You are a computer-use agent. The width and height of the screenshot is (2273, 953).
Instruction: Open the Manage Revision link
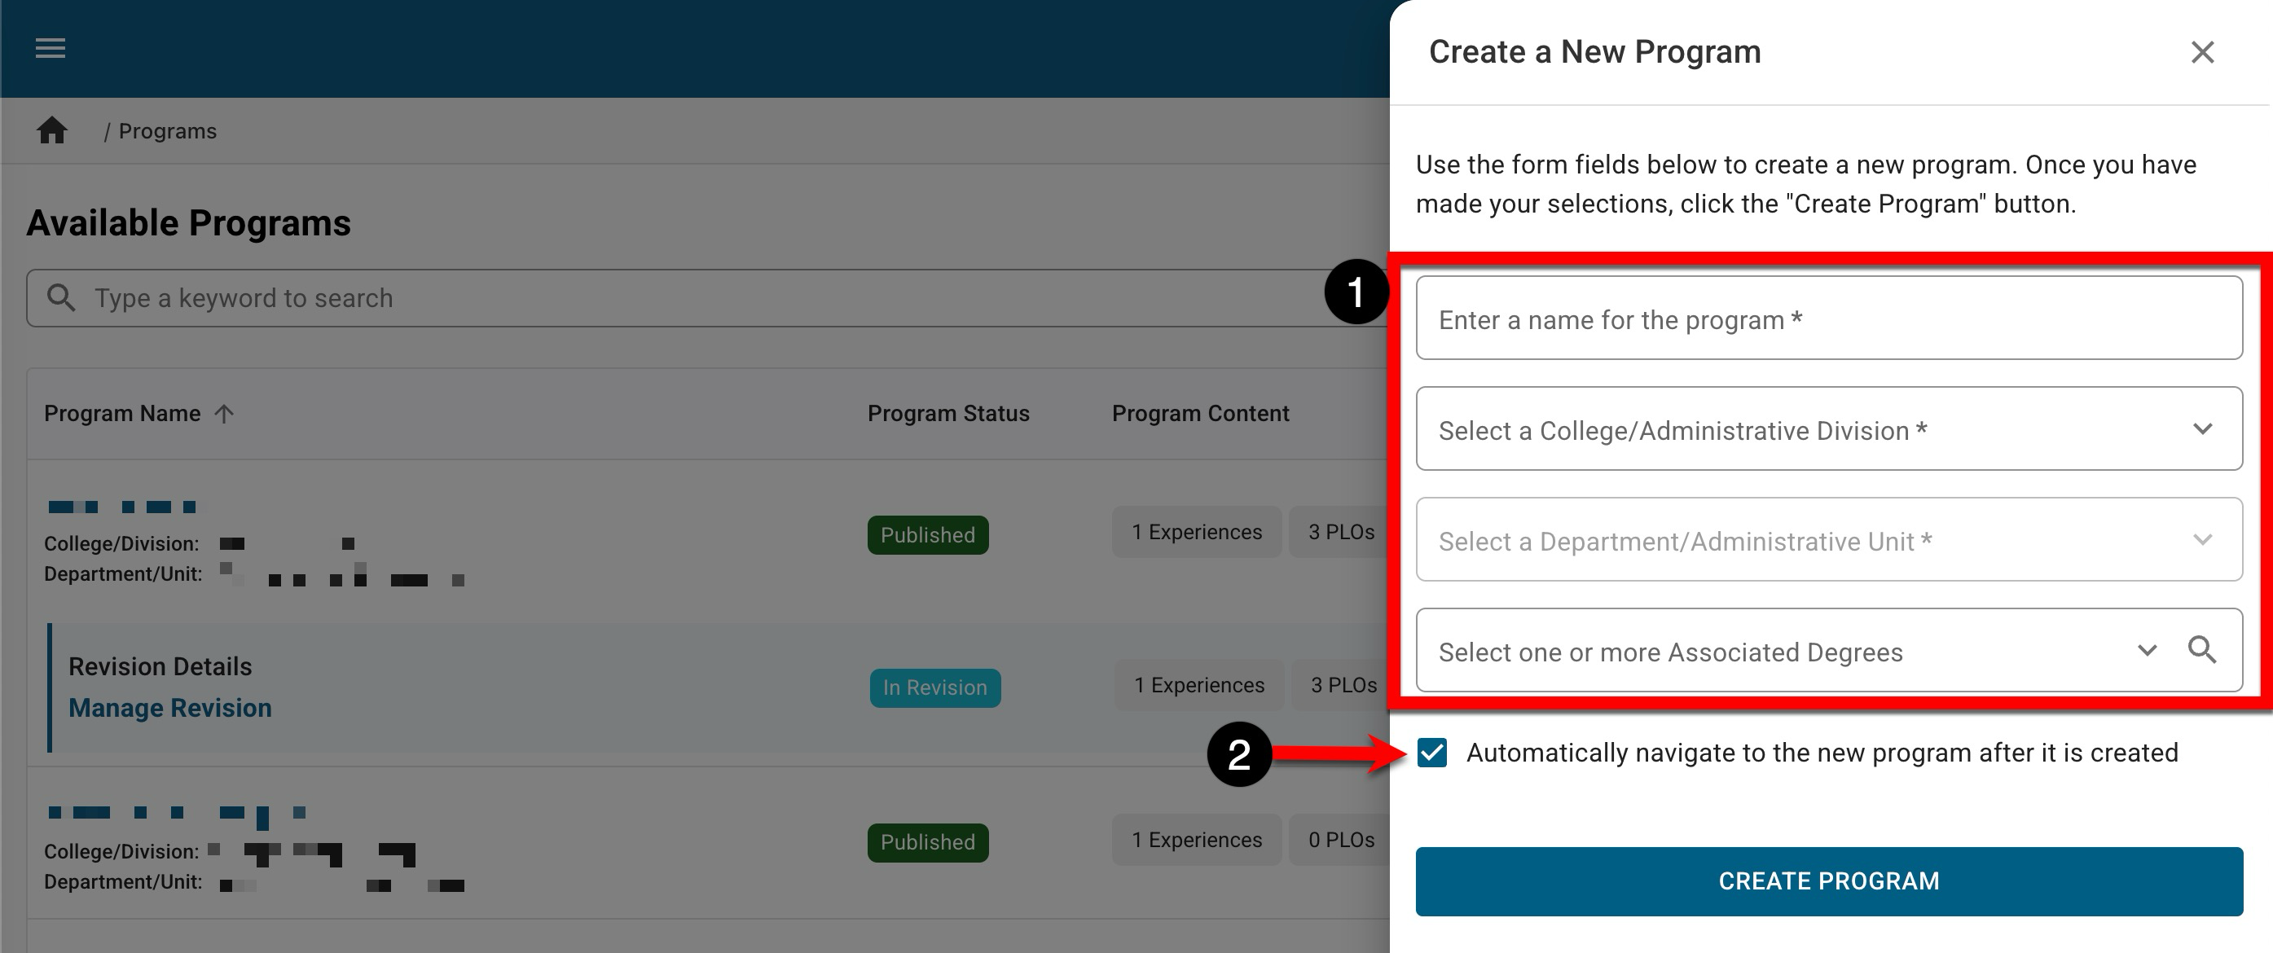tap(170, 708)
